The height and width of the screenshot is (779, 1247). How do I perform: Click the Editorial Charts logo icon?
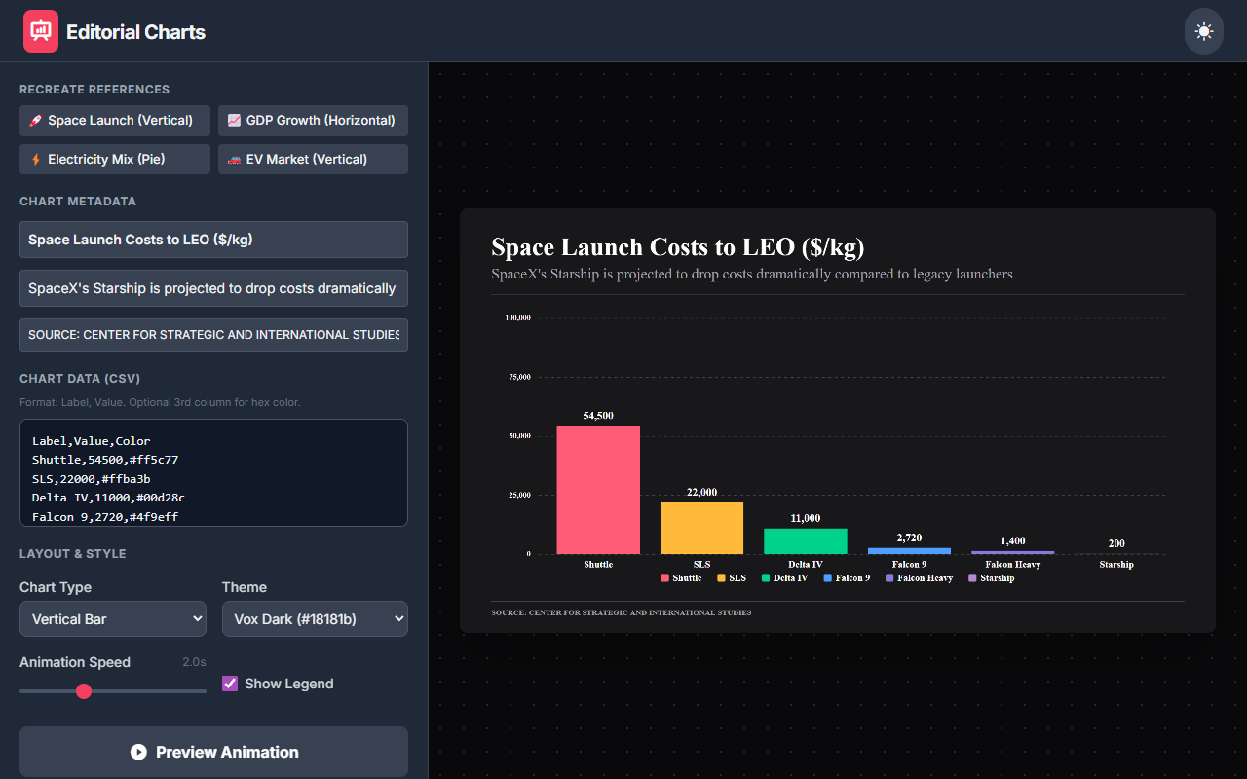(41, 31)
